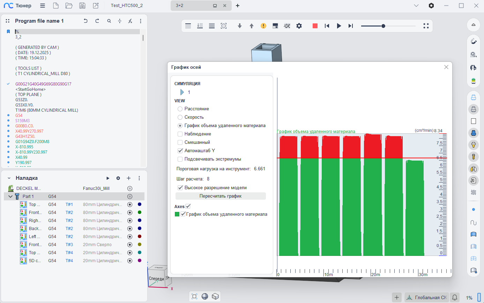Click the red stop simulation button
The width and height of the screenshot is (484, 303).
coord(315,26)
